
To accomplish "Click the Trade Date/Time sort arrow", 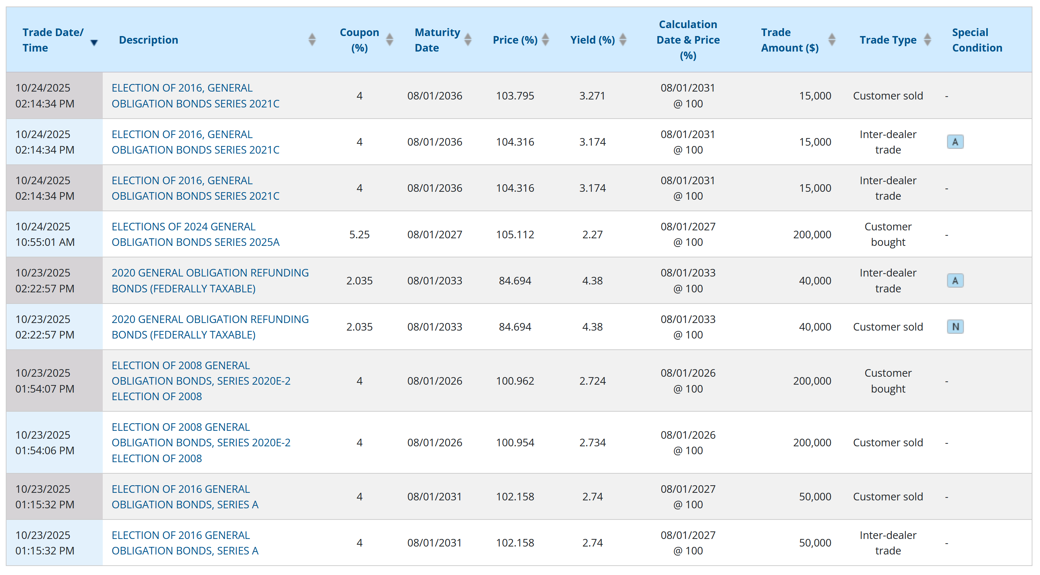I will pyautogui.click(x=94, y=43).
